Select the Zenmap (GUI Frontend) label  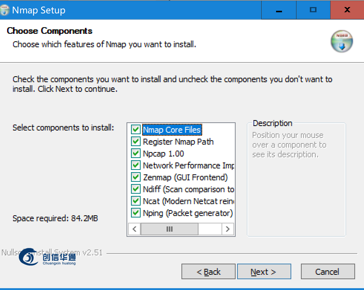(x=185, y=177)
